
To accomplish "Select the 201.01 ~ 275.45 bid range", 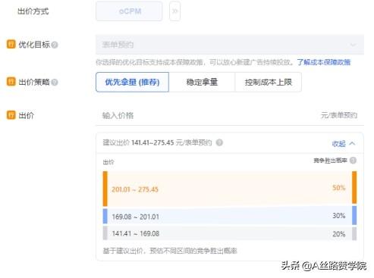I will pos(230,189).
